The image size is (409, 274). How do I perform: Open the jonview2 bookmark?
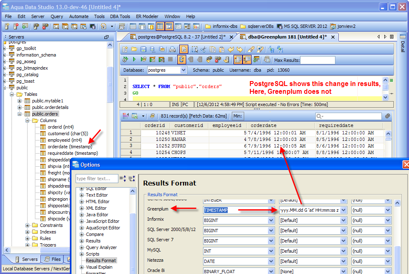click(x=343, y=26)
